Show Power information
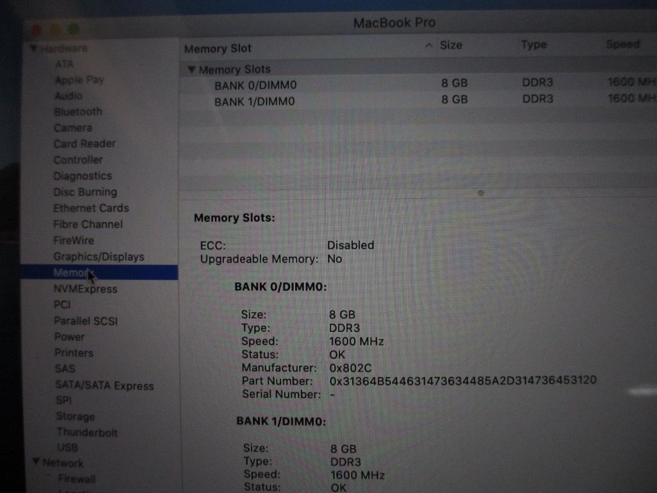The width and height of the screenshot is (657, 493). [x=69, y=337]
